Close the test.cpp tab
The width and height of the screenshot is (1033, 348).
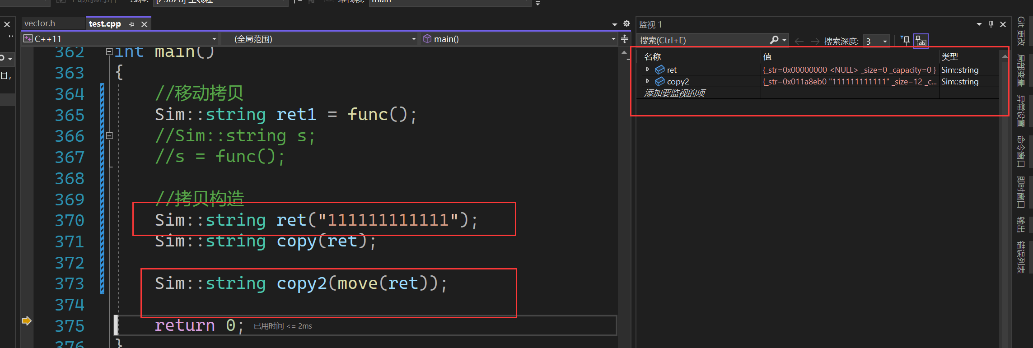[x=144, y=24]
